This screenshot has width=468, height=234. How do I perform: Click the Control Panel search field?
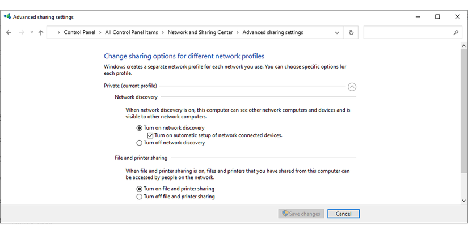(x=408, y=33)
